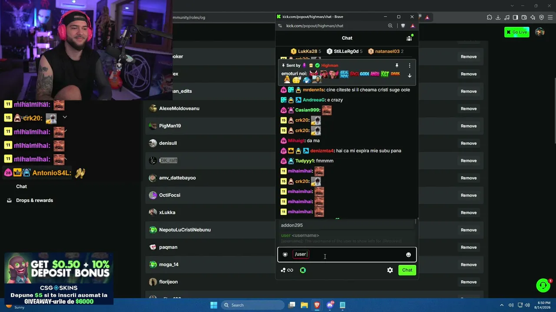Open Brave Shields in the popout window
556x312 pixels.
(x=403, y=26)
